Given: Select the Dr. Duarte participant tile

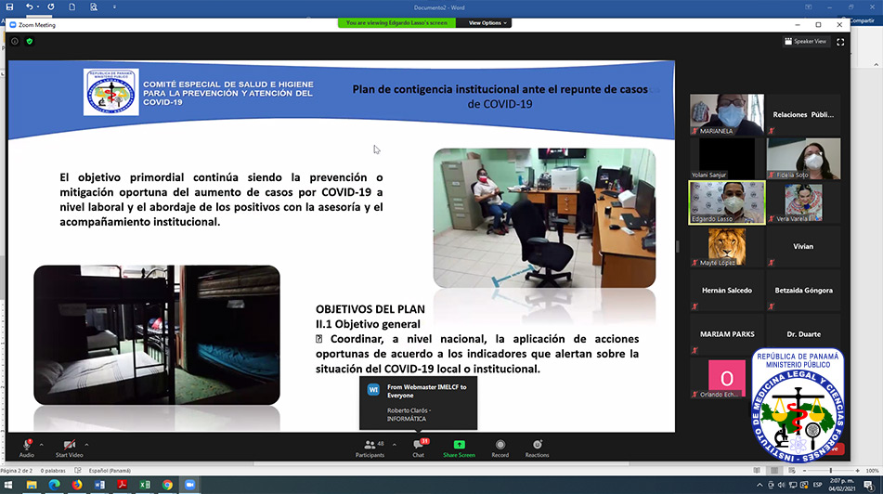Looking at the screenshot, I should [x=803, y=334].
